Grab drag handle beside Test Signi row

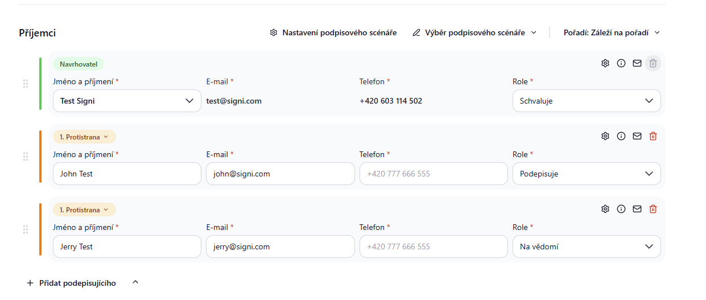click(x=26, y=84)
